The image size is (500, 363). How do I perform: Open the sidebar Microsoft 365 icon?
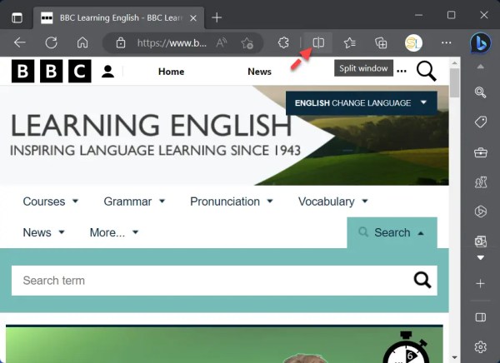(x=481, y=211)
